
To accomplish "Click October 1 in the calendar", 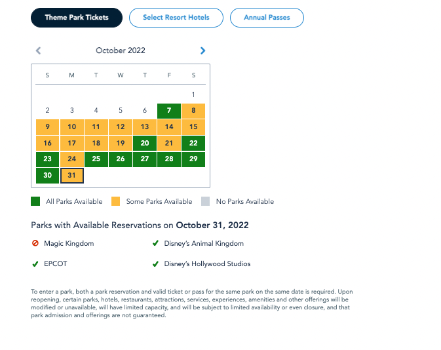I will pyautogui.click(x=193, y=94).
